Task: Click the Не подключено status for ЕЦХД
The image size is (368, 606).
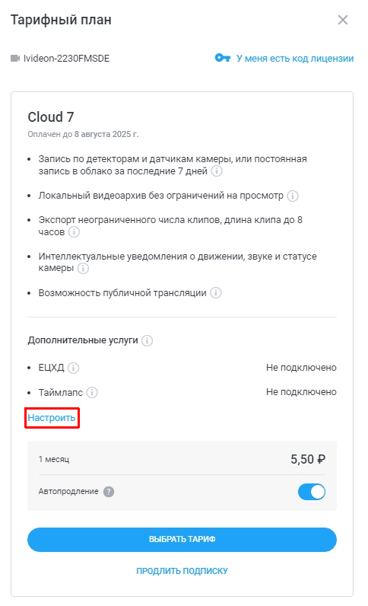Action: pyautogui.click(x=301, y=368)
